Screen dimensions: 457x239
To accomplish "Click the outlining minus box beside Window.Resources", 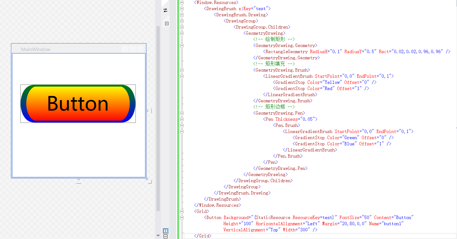I will 182,2.
